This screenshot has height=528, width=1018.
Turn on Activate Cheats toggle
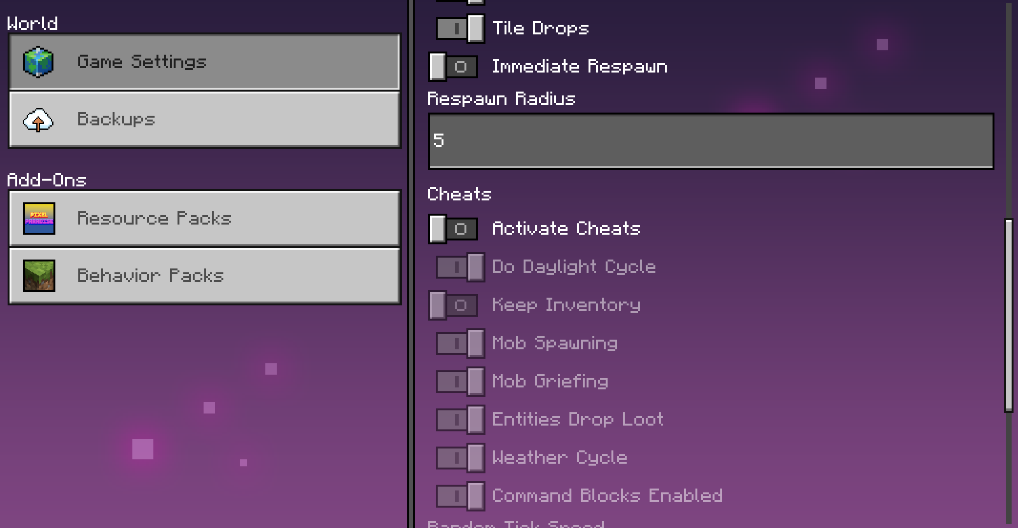454,229
